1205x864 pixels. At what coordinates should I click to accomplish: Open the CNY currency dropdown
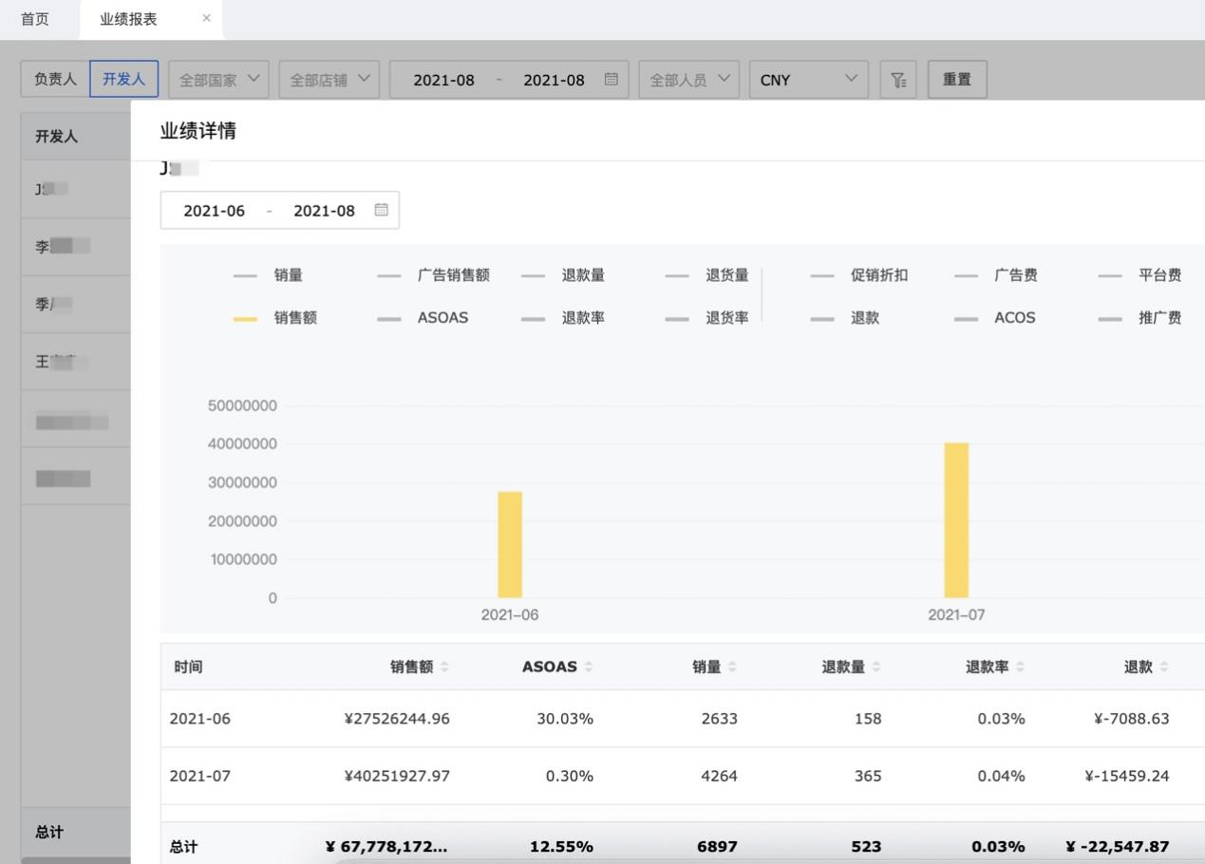click(x=807, y=80)
